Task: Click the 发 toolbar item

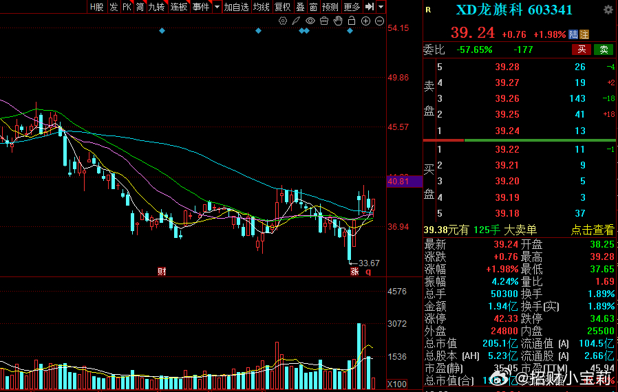Action: pos(114,7)
